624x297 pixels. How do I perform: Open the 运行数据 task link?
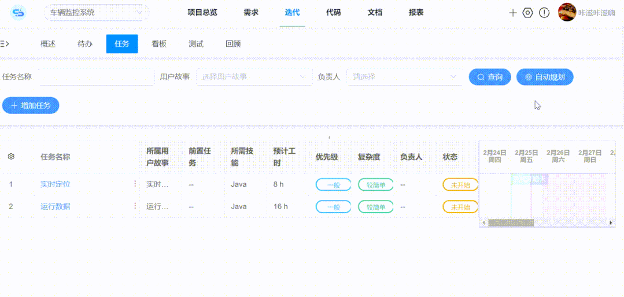[x=56, y=206]
